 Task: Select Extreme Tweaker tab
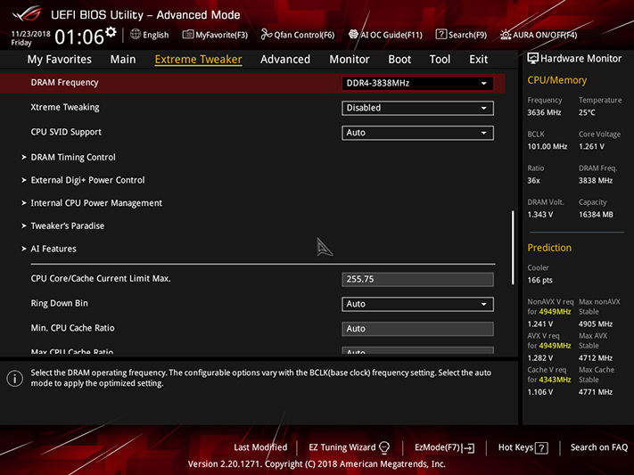click(198, 60)
